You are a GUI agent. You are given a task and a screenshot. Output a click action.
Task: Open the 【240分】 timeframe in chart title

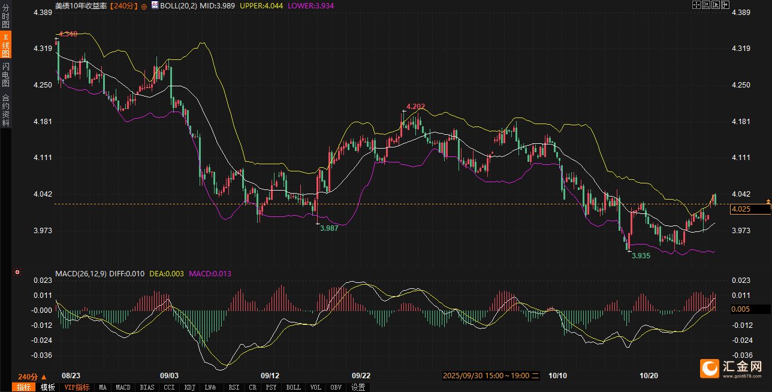pyautogui.click(x=123, y=5)
